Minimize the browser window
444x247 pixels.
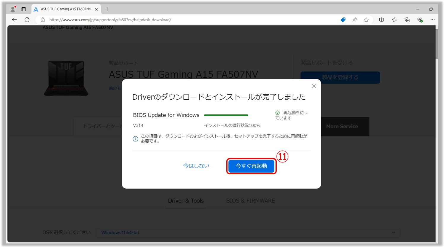click(418, 9)
